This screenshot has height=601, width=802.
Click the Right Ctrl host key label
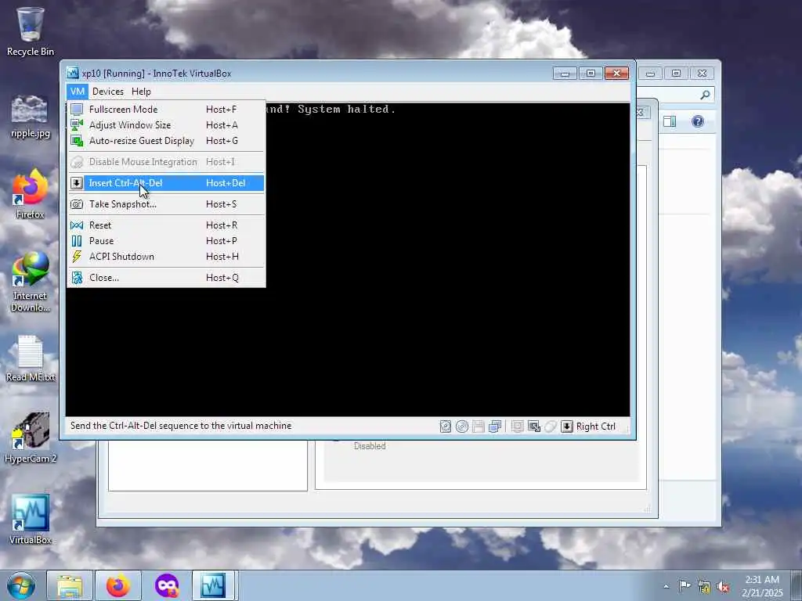596,426
